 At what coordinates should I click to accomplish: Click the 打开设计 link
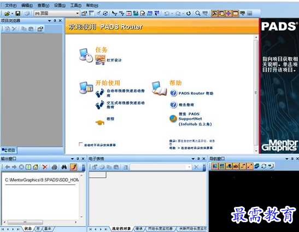pyautogui.click(x=114, y=60)
